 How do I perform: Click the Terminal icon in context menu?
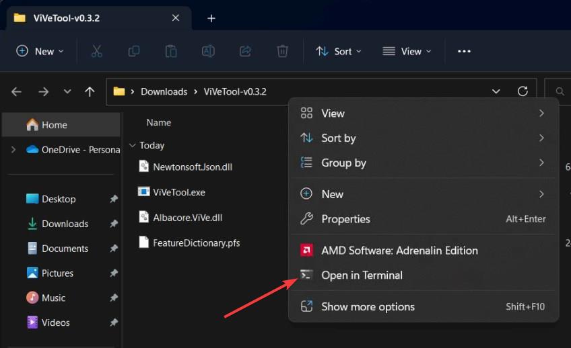coord(306,275)
